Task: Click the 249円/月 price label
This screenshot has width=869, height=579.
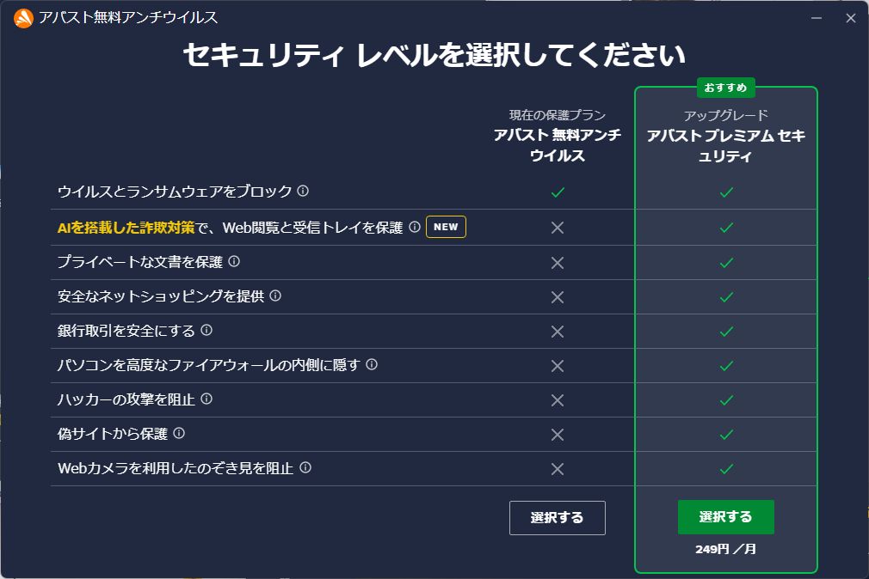Action: [x=725, y=549]
